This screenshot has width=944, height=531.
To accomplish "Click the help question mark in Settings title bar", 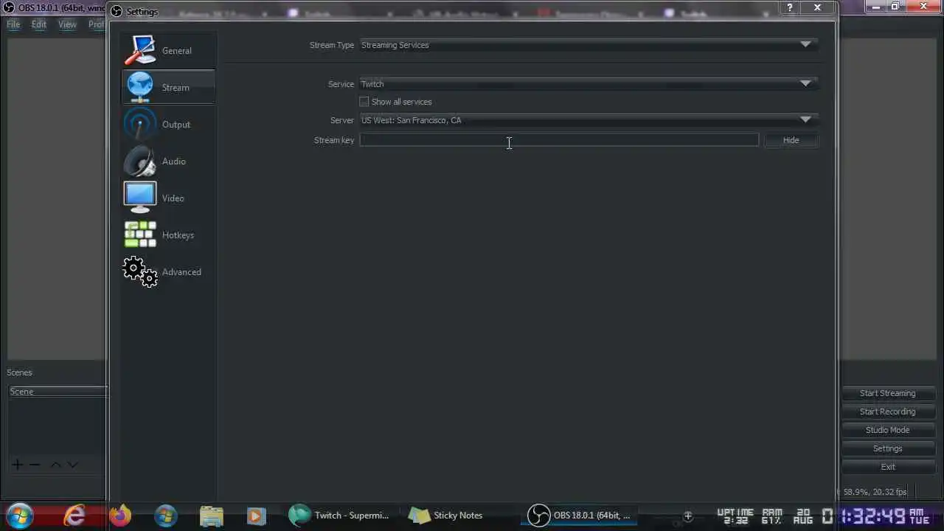I will [790, 7].
